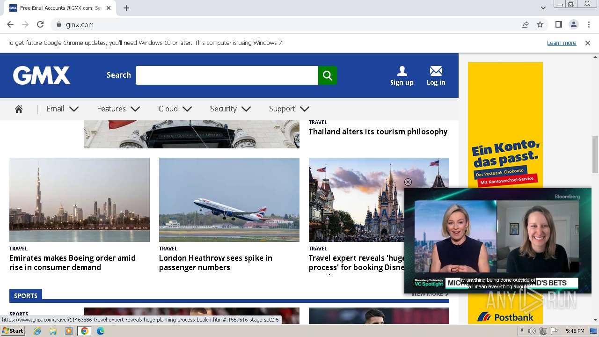
Task: Open Internet Explorer from taskbar
Action: pos(37,331)
